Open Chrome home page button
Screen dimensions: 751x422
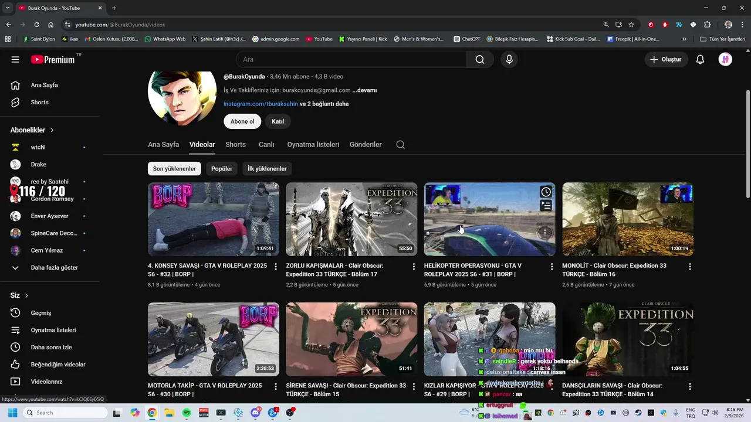(50, 25)
